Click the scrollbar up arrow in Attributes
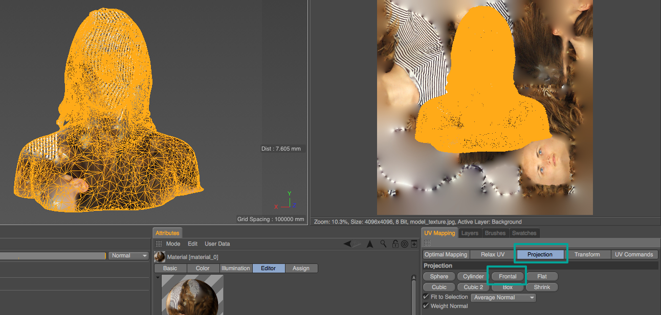The width and height of the screenshot is (661, 315). [414, 278]
